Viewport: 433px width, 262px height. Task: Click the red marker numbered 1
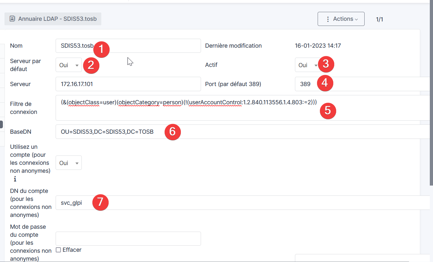(101, 50)
